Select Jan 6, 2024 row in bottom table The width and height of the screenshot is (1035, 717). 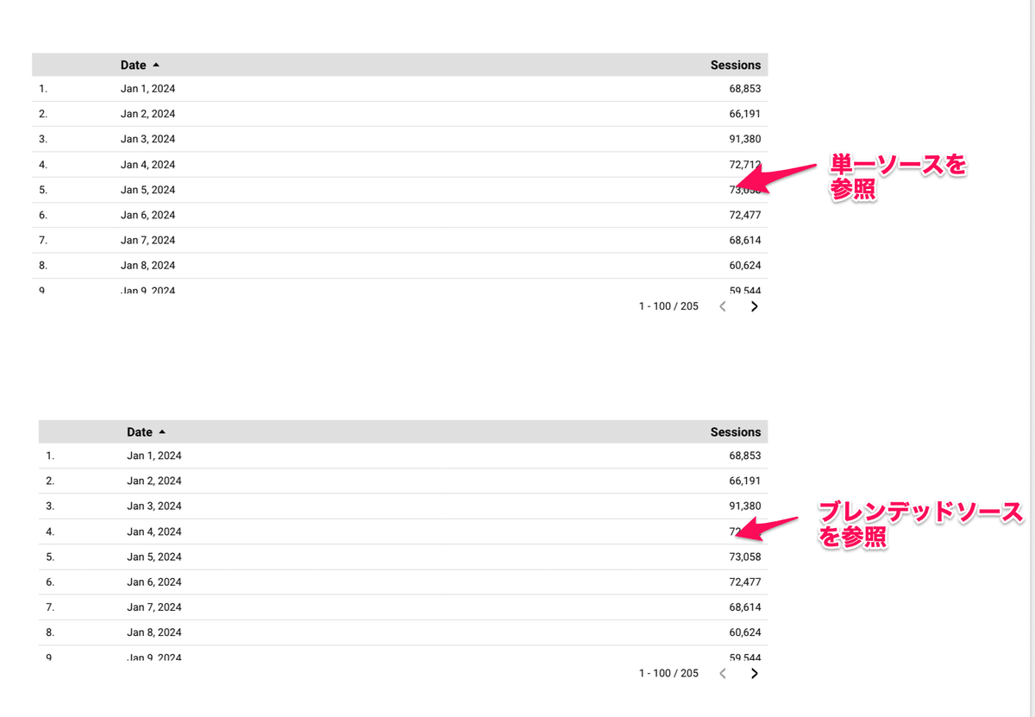coord(404,582)
